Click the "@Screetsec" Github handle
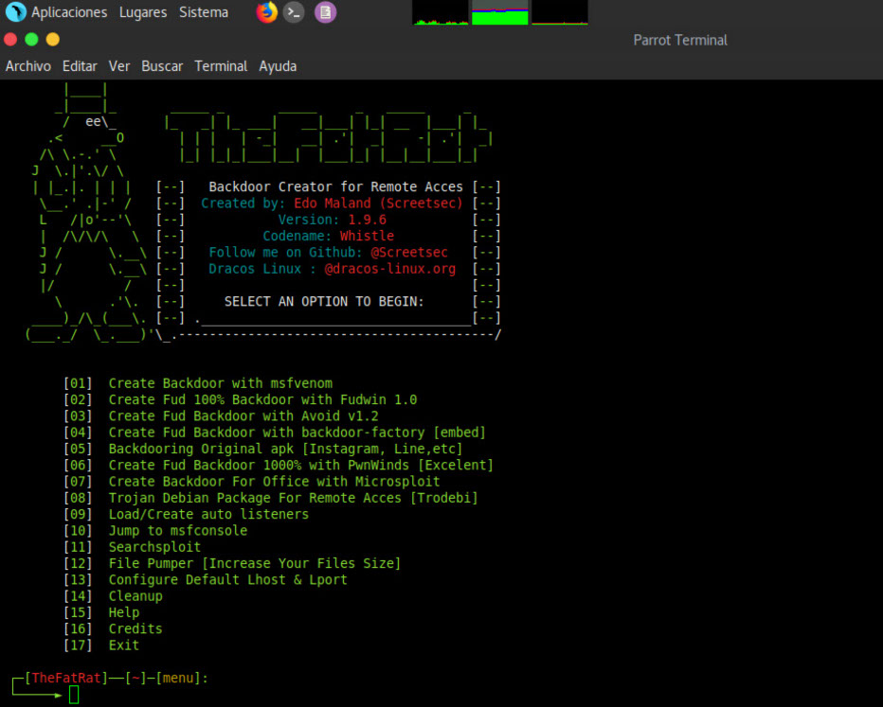Image resolution: width=883 pixels, height=707 pixels. (x=409, y=252)
